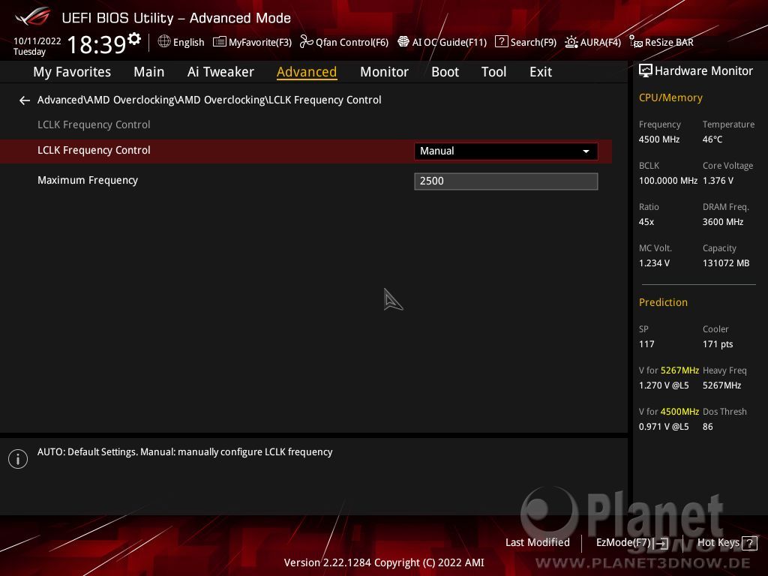This screenshot has width=768, height=576.
Task: Launch AI OC Guide(F11)
Action: click(442, 42)
